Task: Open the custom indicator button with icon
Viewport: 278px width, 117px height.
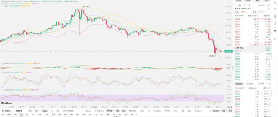Action: point(7,111)
